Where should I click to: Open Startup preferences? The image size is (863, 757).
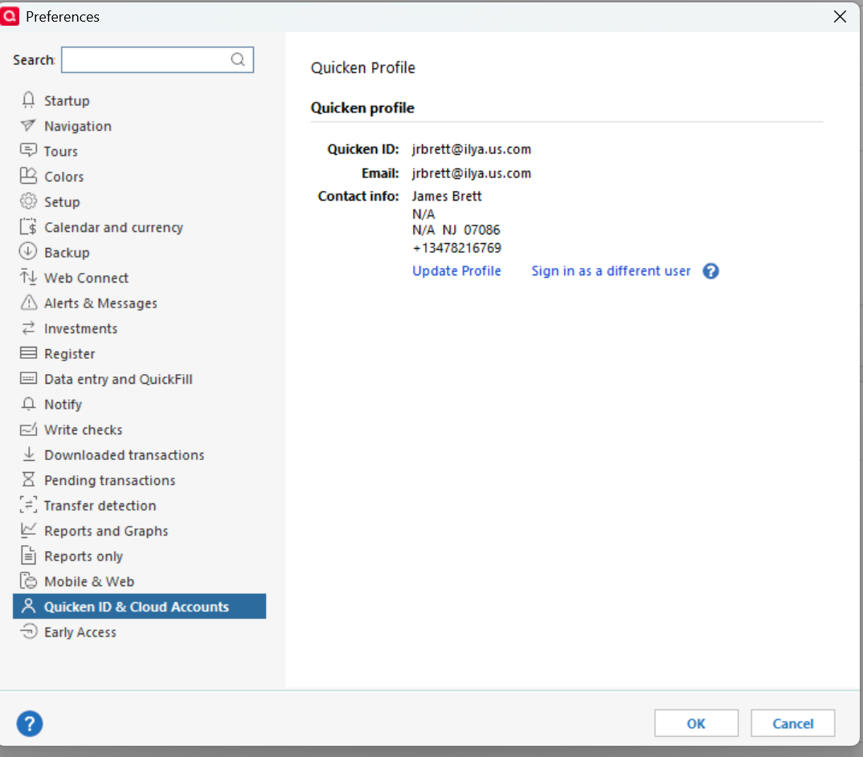point(67,100)
